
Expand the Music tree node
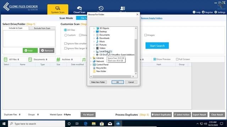(x=94, y=42)
